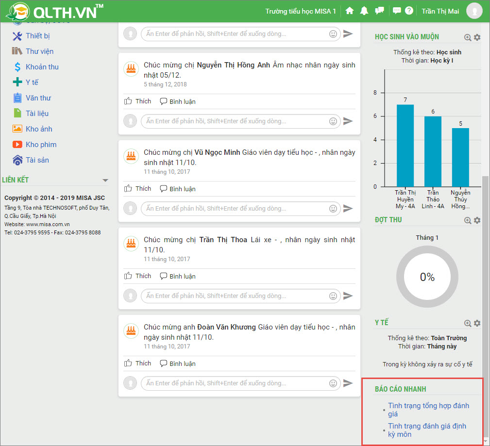Open Tài sản house icon
The image size is (490, 446).
coord(17,160)
